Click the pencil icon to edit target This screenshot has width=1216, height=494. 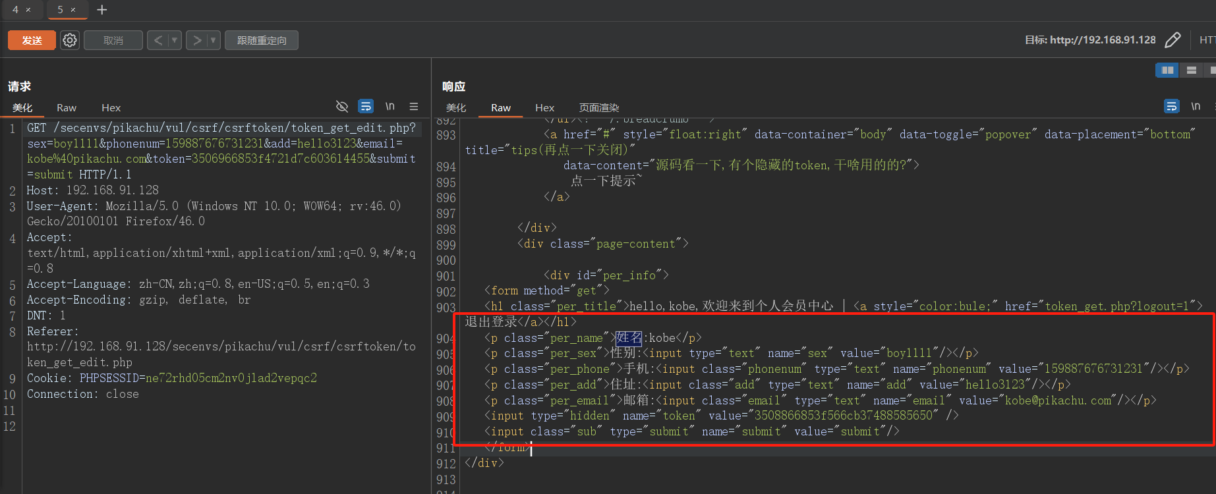click(x=1173, y=40)
